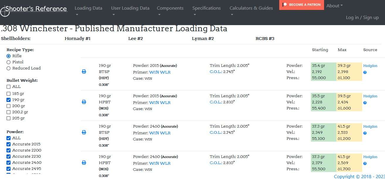Screen dimensions: 385x179
Task: Open source help icon for 2460 BTSP row
Action: [365, 133]
